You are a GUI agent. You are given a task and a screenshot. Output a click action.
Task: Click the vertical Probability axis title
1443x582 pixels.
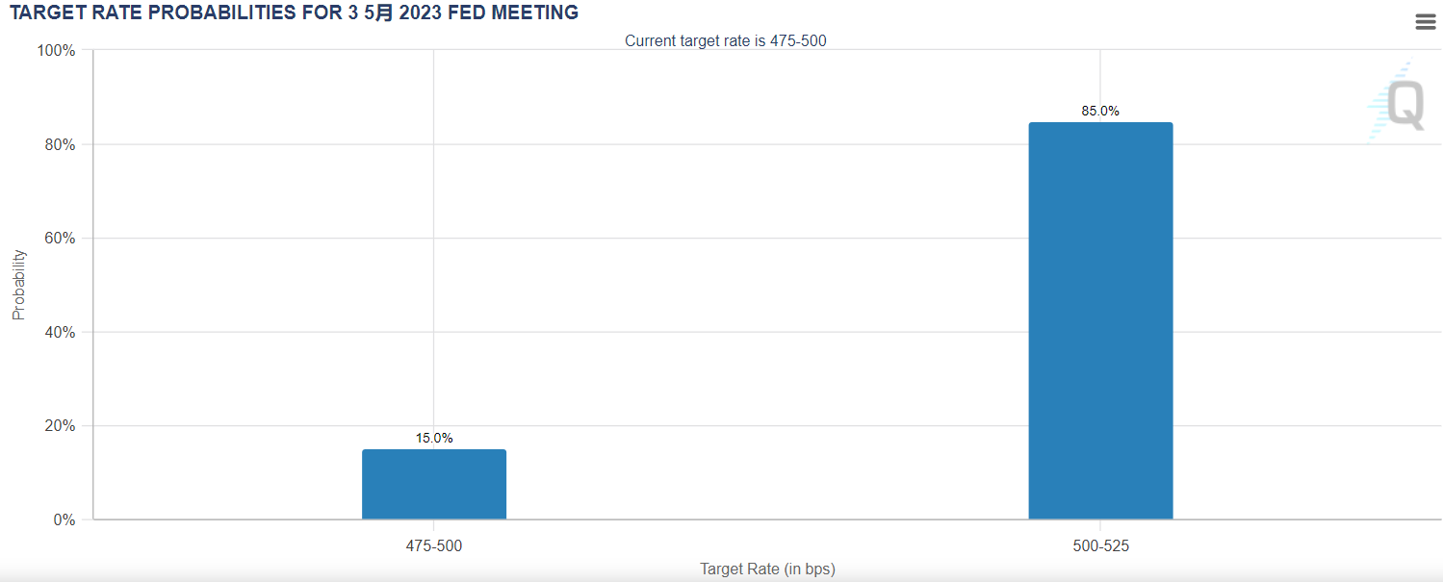click(x=18, y=285)
